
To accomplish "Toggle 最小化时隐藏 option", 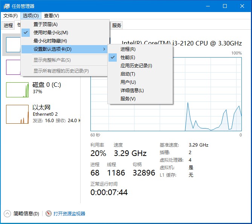I will tap(50, 41).
